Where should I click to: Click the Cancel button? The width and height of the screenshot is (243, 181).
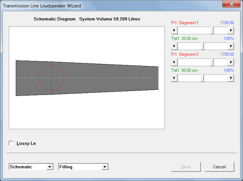(219, 167)
